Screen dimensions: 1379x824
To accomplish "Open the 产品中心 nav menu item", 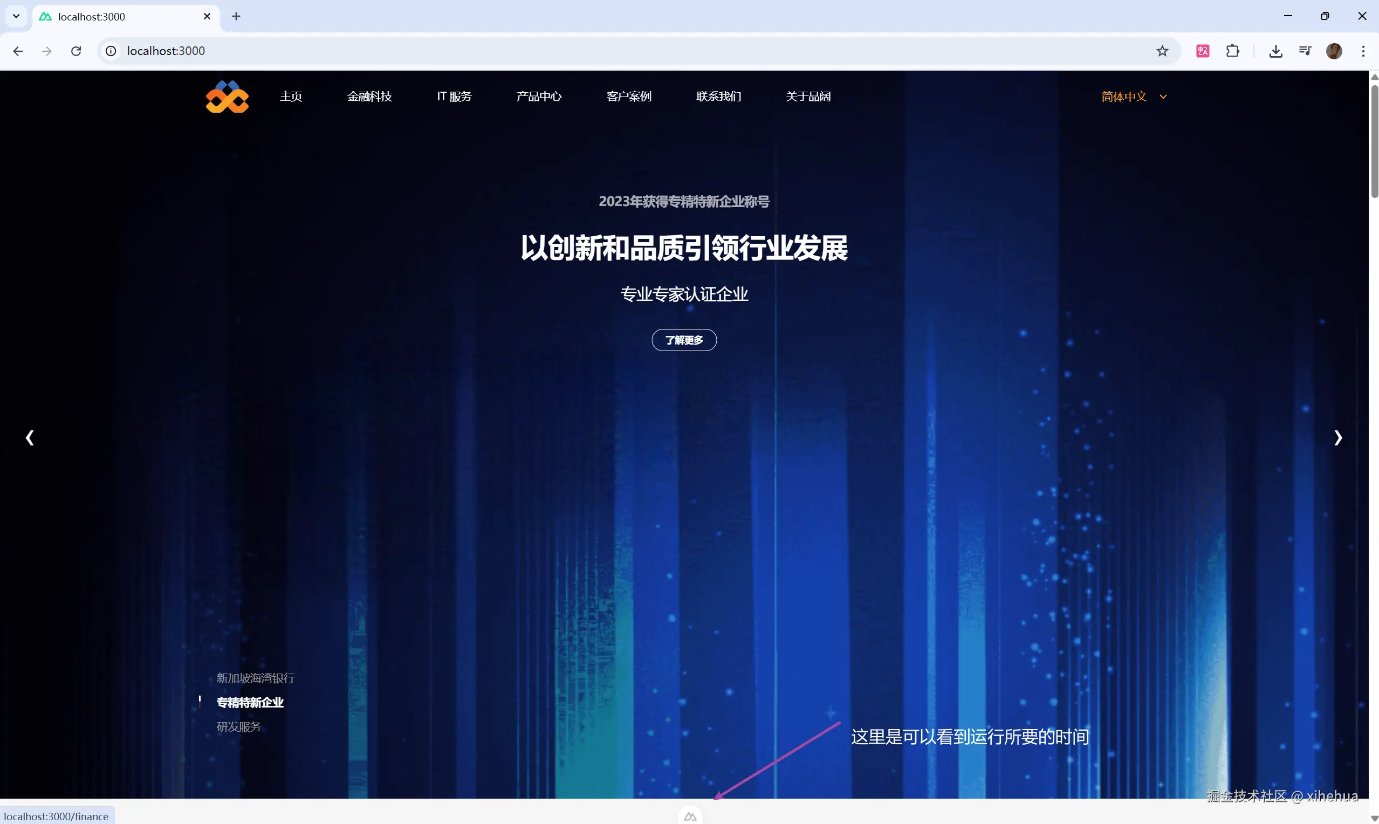I will [539, 97].
